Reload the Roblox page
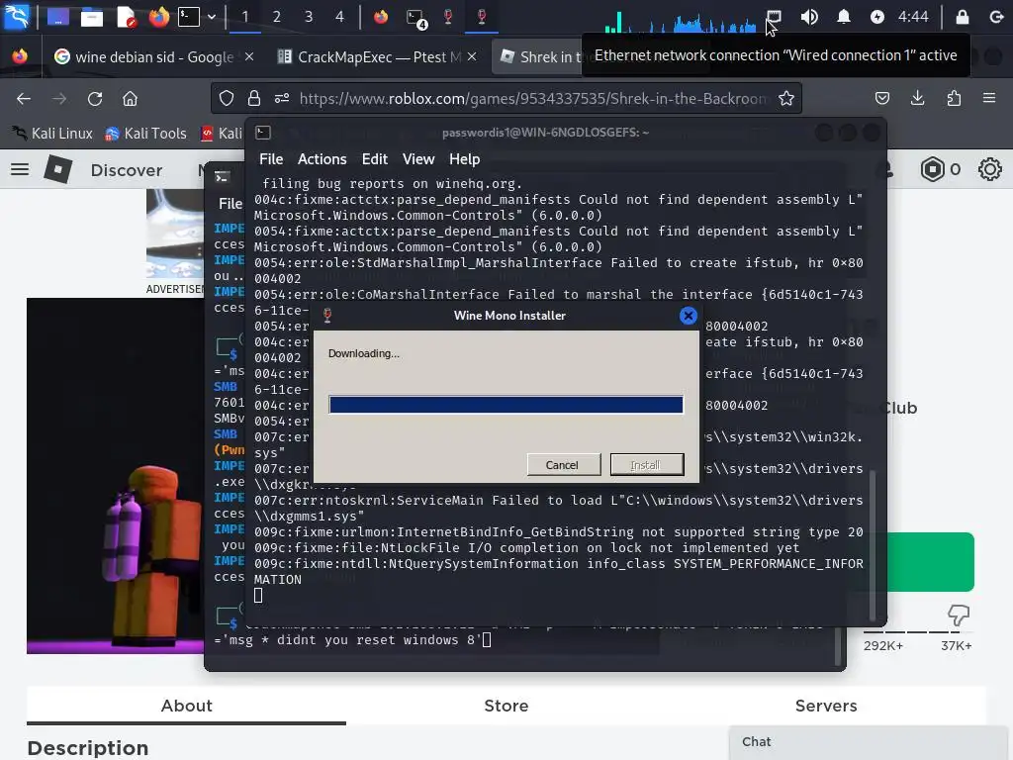The width and height of the screenshot is (1013, 760). (95, 98)
